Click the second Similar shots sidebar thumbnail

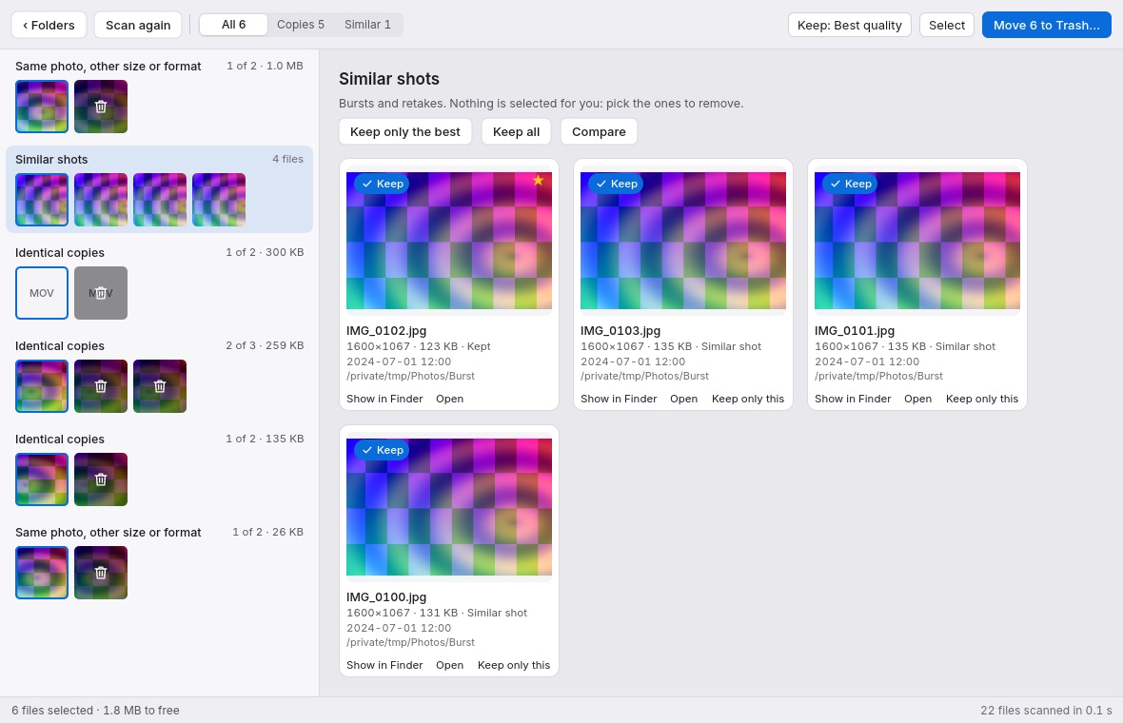pyautogui.click(x=101, y=200)
